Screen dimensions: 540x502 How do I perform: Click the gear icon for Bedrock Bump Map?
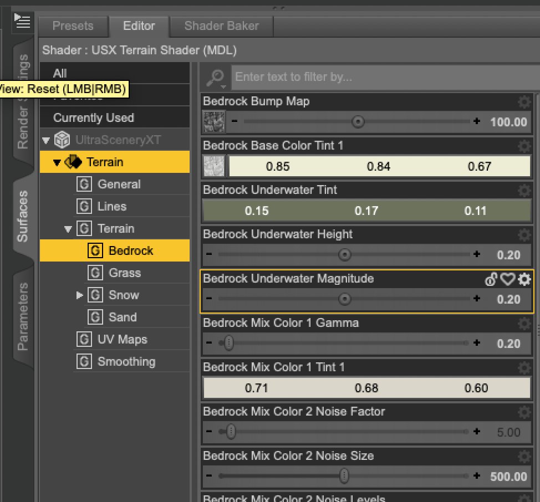coord(524,102)
